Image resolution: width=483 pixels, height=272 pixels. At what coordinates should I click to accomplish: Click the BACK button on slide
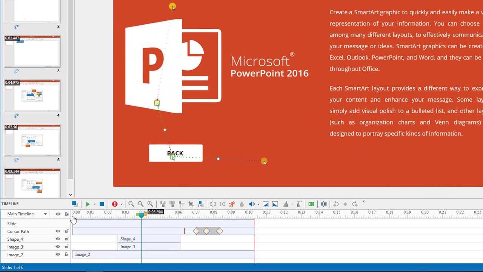[176, 153]
